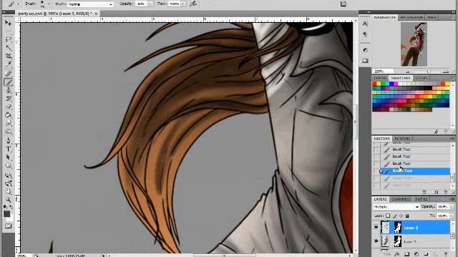Viewport: 458px width, 257px height.
Task: Select the Eyedropper tool
Action: pos(8,64)
